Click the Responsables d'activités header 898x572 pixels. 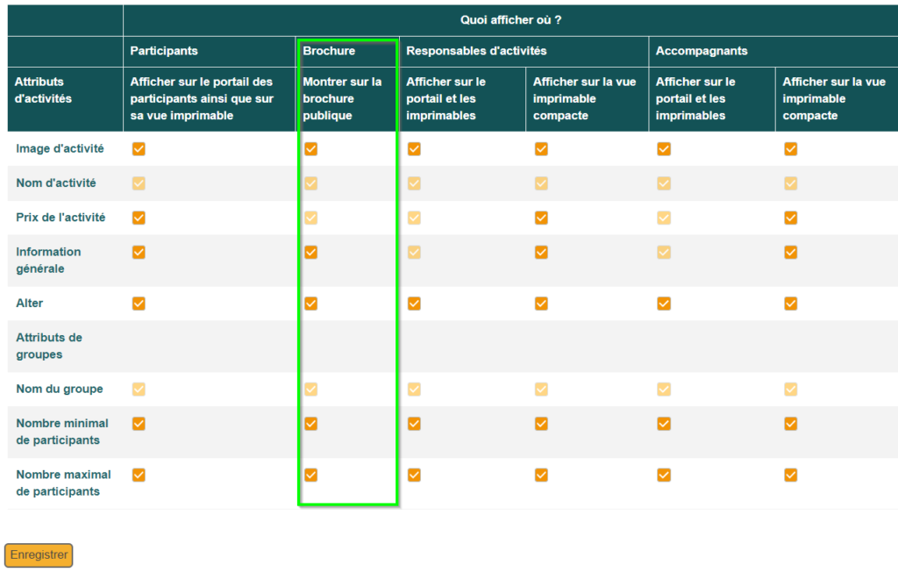476,51
